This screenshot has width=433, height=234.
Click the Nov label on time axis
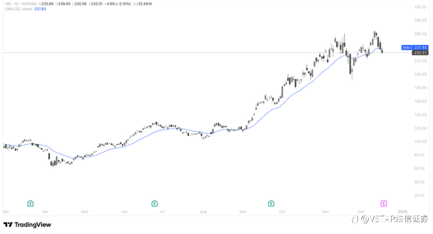325,212
